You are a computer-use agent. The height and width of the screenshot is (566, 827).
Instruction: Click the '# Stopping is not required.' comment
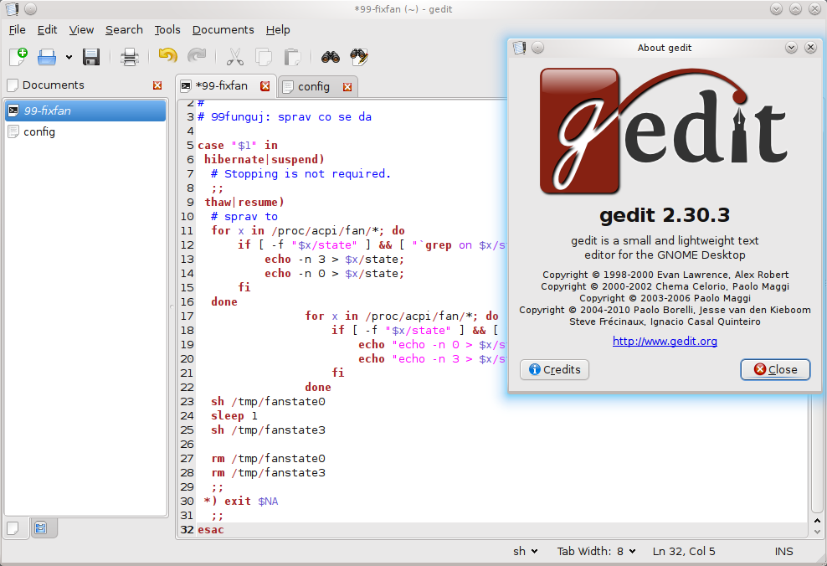coord(300,173)
